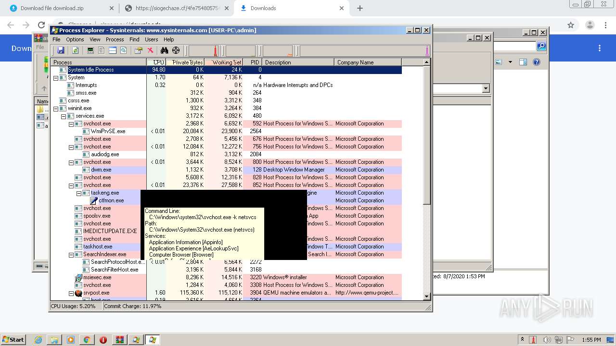
Task: Collapse the svchost.exe node above audiodg.exe
Action: point(71,147)
